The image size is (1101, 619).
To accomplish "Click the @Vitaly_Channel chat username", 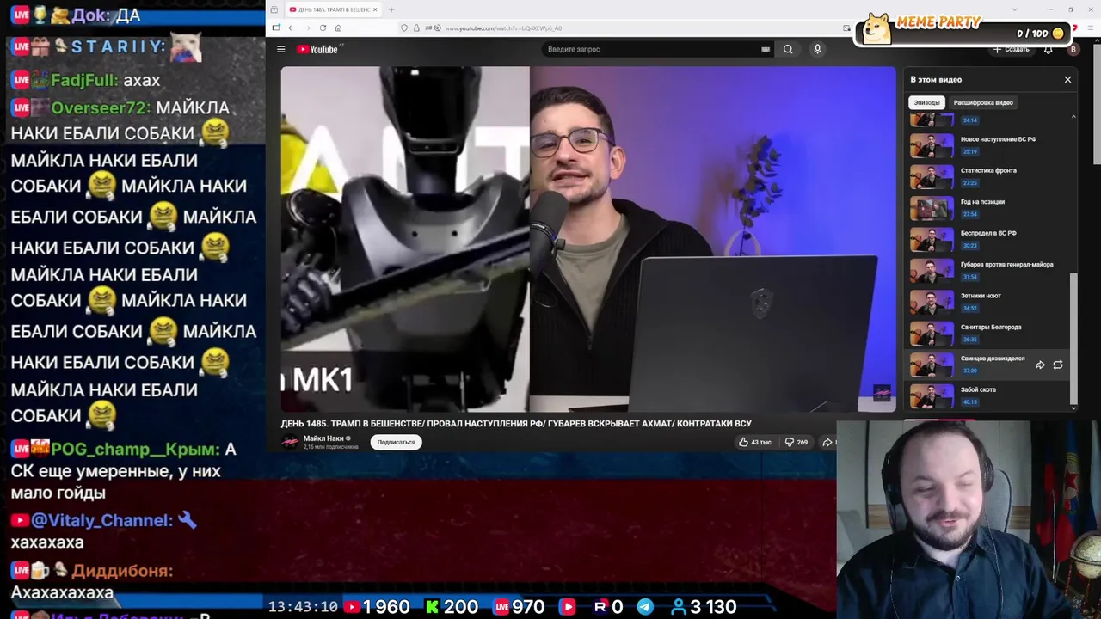I will pos(102,520).
